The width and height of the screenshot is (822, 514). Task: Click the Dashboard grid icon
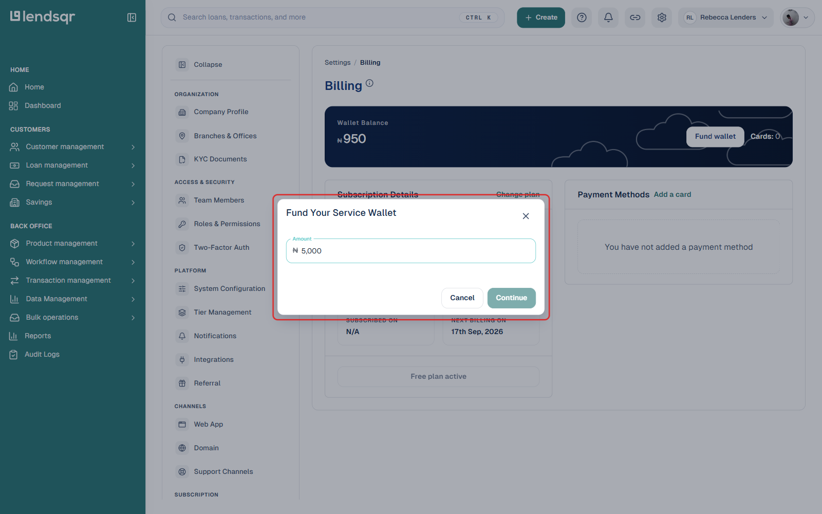pos(14,106)
